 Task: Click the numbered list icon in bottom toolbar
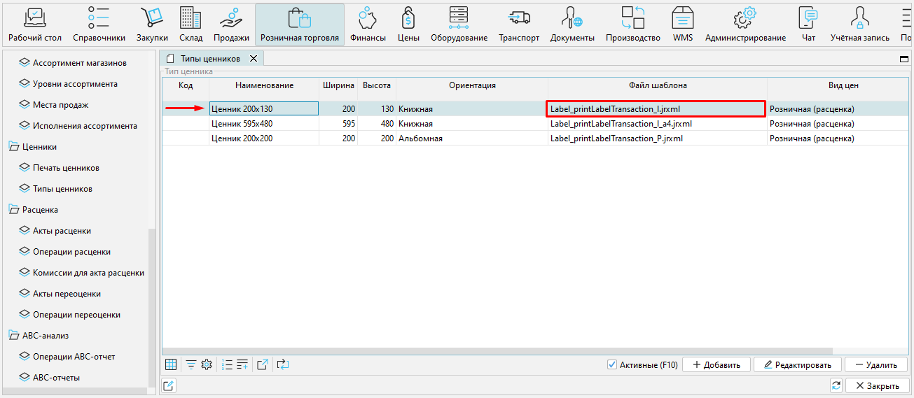[227, 364]
